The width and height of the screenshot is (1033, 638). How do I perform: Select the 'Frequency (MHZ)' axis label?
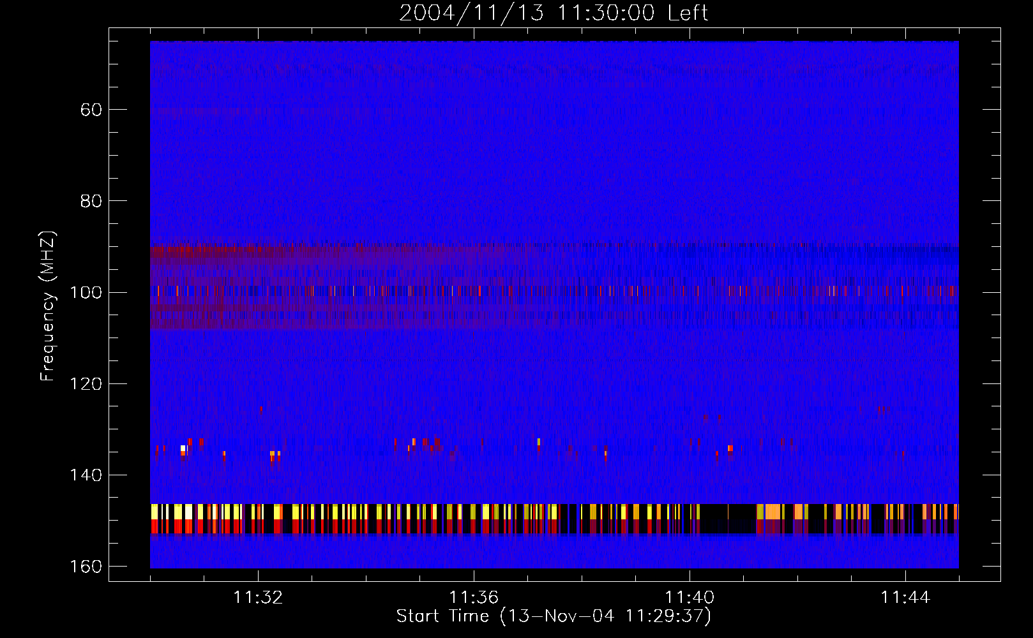[x=48, y=306]
